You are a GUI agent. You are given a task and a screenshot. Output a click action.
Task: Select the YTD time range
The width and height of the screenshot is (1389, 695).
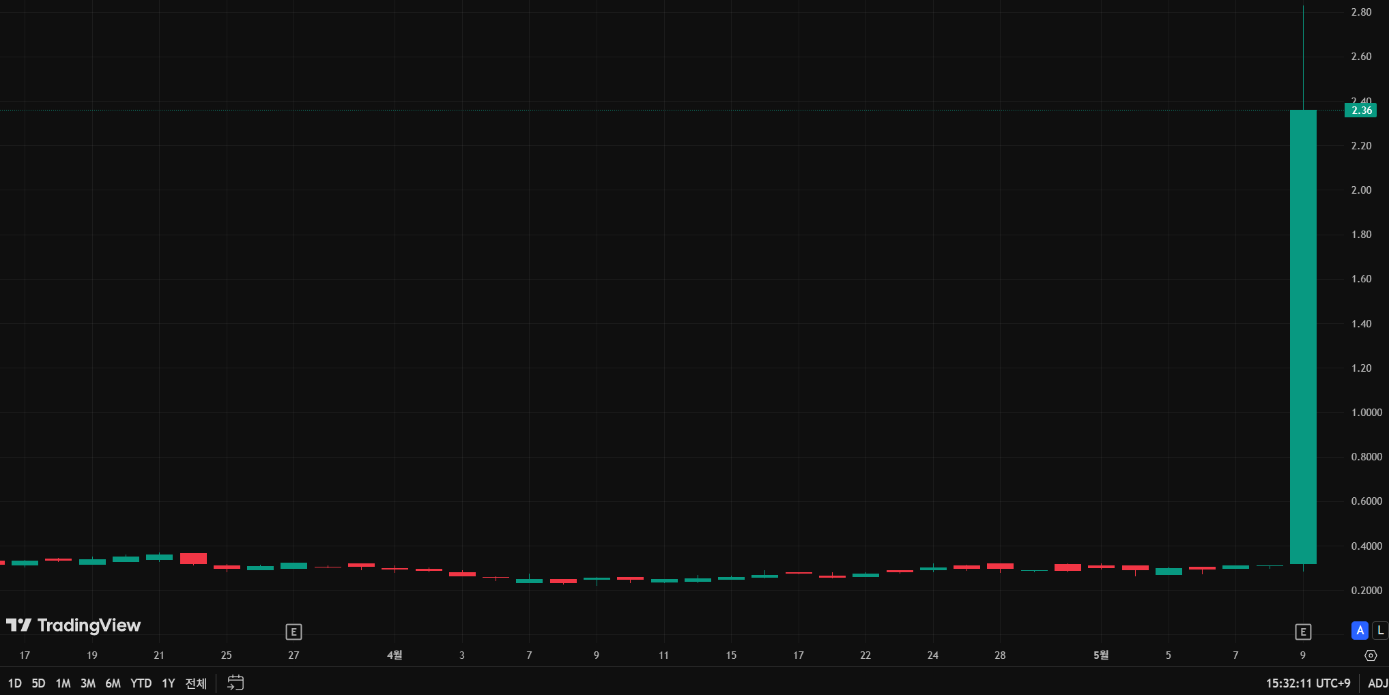[141, 683]
